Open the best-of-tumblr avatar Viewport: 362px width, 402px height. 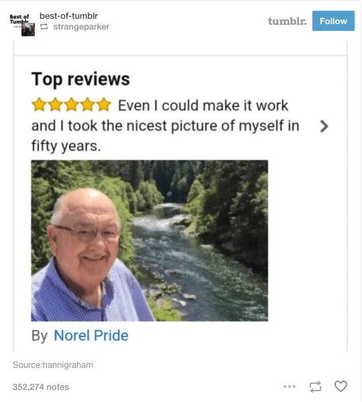point(21,25)
